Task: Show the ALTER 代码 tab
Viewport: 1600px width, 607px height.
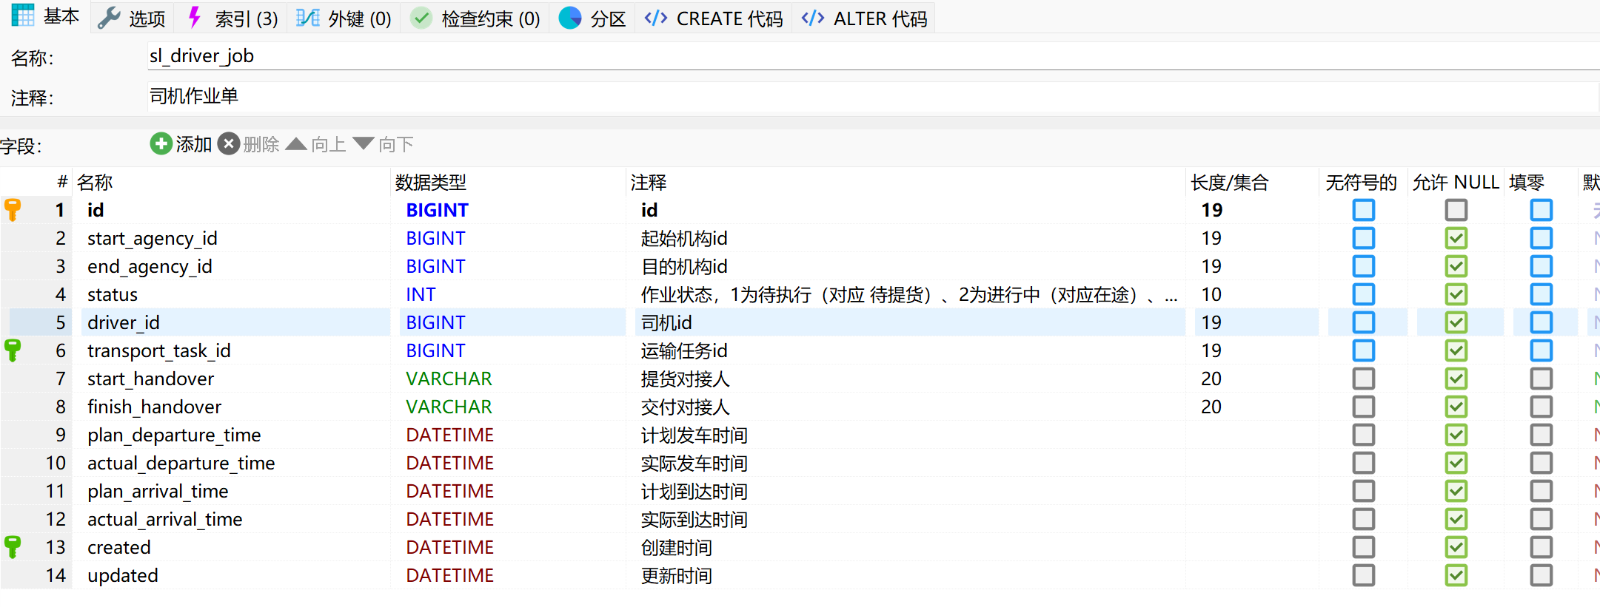Action: pos(864,18)
